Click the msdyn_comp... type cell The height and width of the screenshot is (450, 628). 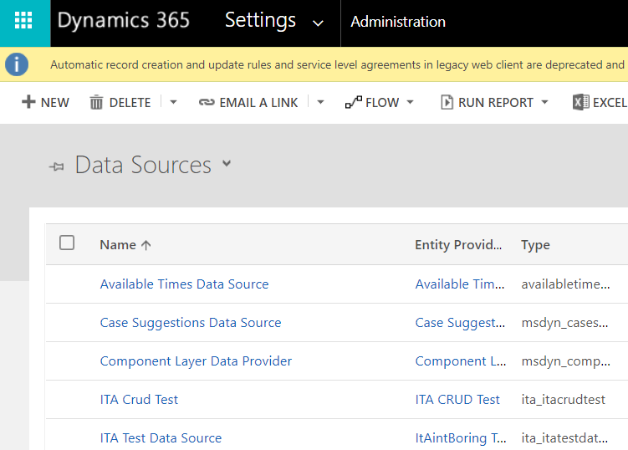566,361
